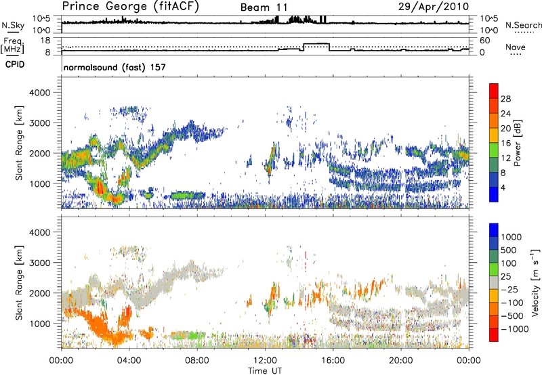Click the '60' Nave axis value
The width and height of the screenshot is (542, 375).
pyautogui.click(x=485, y=41)
